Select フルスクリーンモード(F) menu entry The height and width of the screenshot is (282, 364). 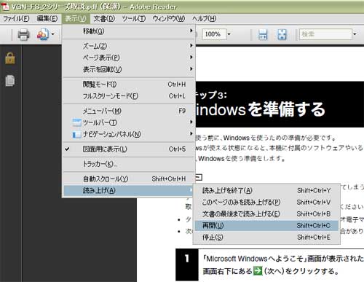click(129, 96)
